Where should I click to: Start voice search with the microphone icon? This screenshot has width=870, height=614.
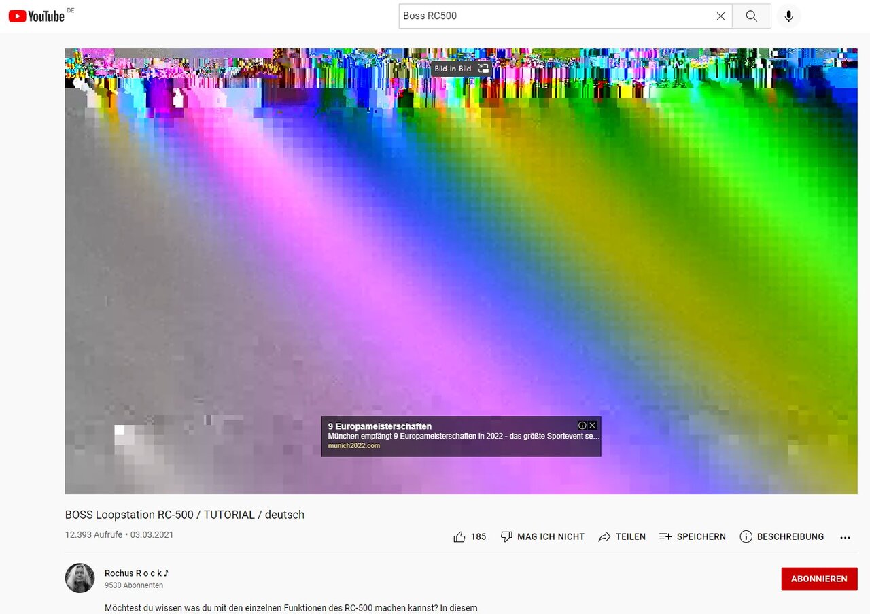pyautogui.click(x=788, y=16)
